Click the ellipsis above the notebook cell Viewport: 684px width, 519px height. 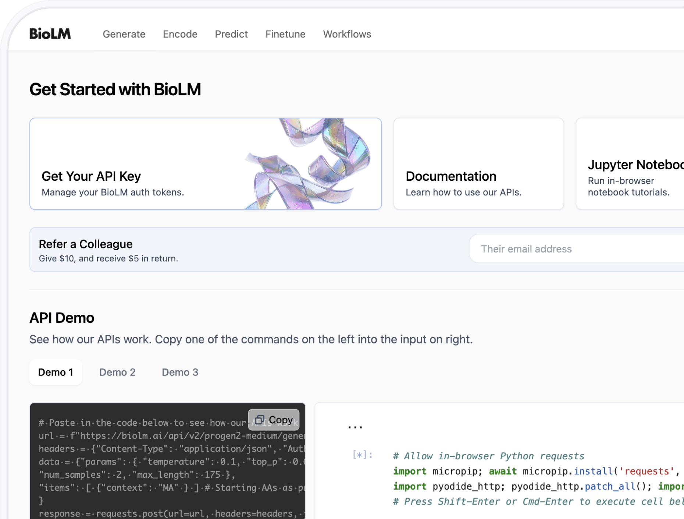(355, 427)
